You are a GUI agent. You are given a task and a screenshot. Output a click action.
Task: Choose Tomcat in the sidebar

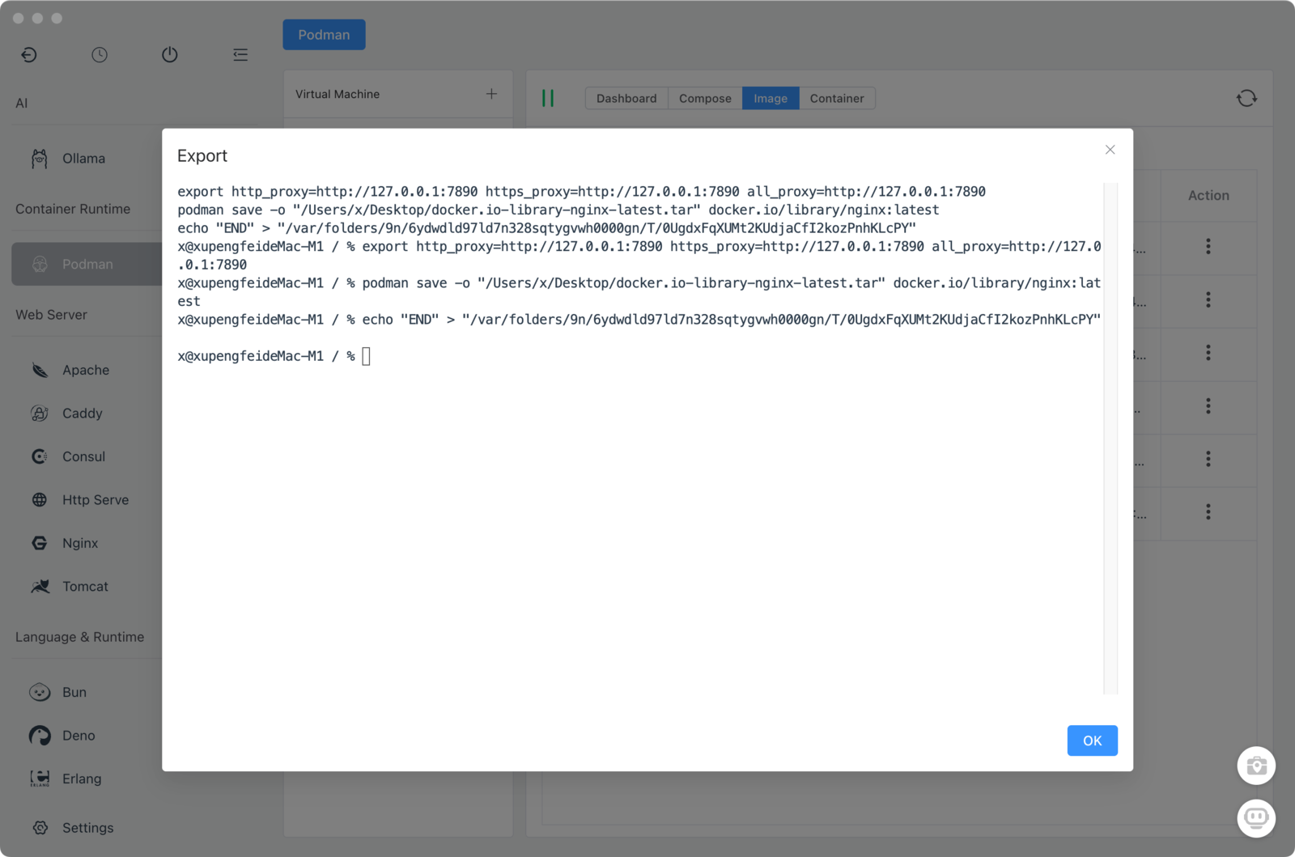point(85,587)
